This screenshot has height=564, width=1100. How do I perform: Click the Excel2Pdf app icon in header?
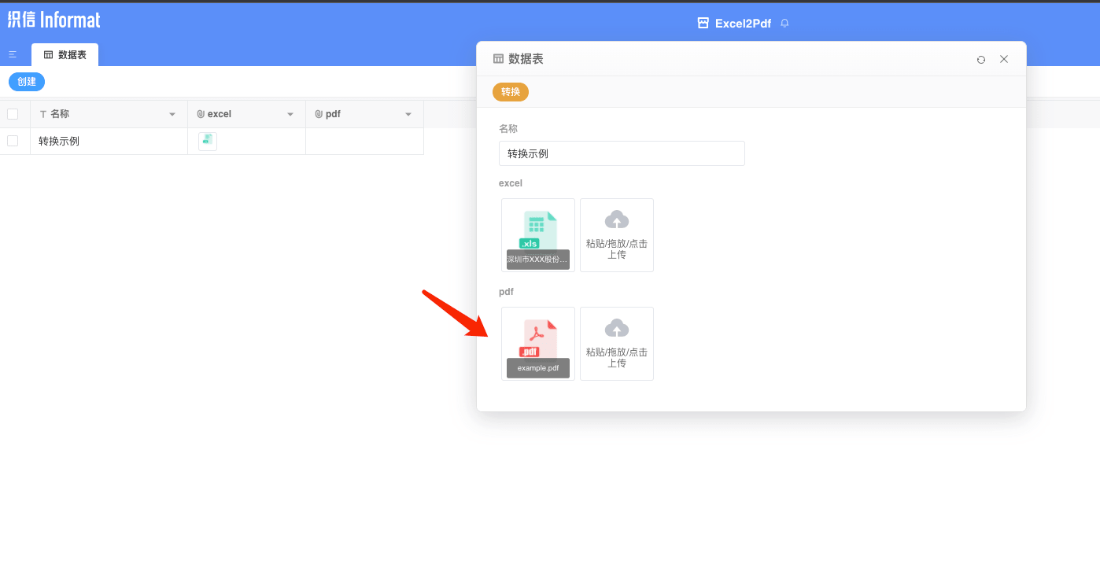(703, 24)
